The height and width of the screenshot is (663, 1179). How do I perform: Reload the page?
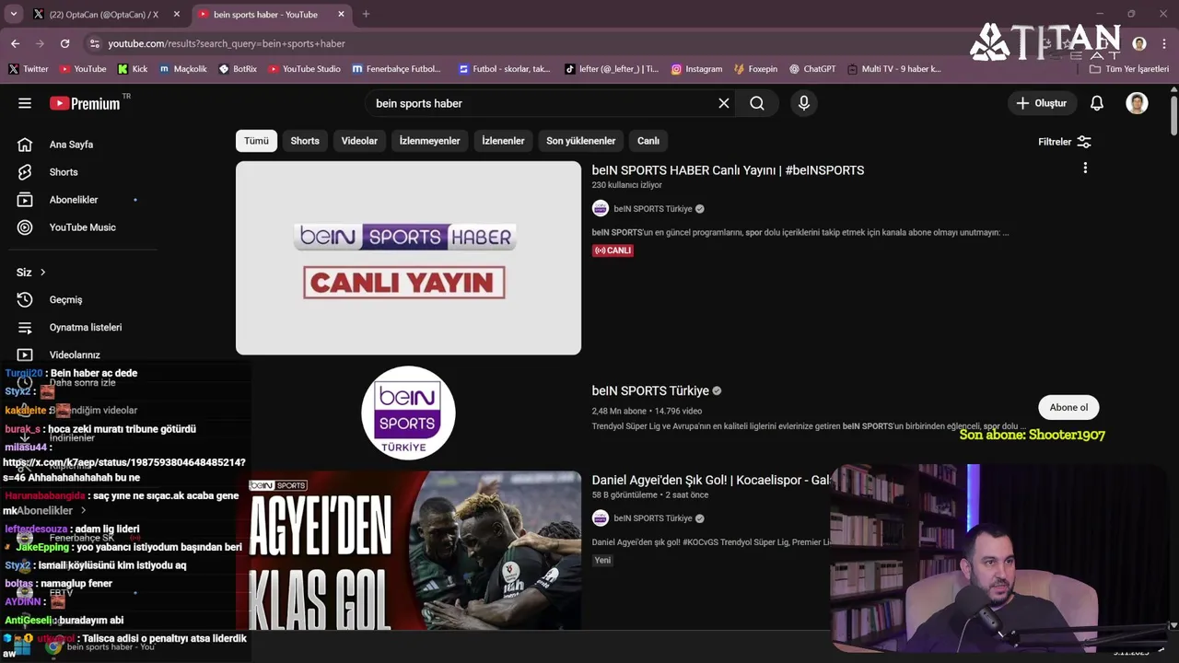click(x=64, y=43)
